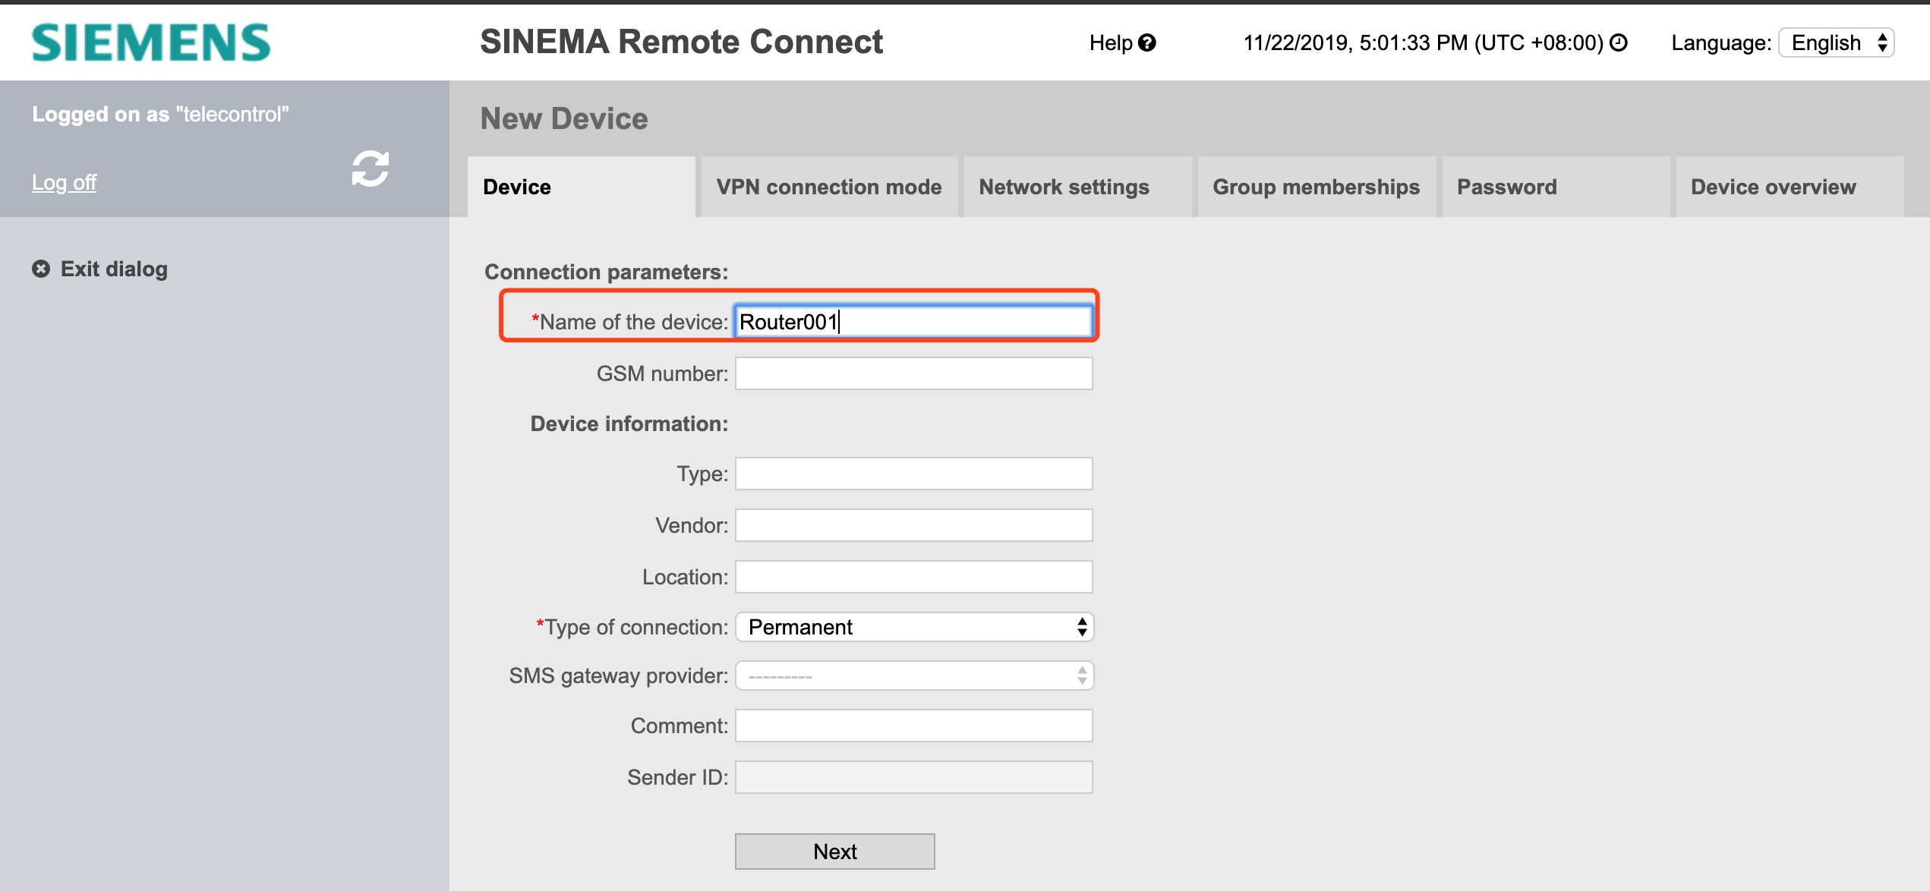
Task: Click the refresh arrows icon
Action: tap(371, 168)
